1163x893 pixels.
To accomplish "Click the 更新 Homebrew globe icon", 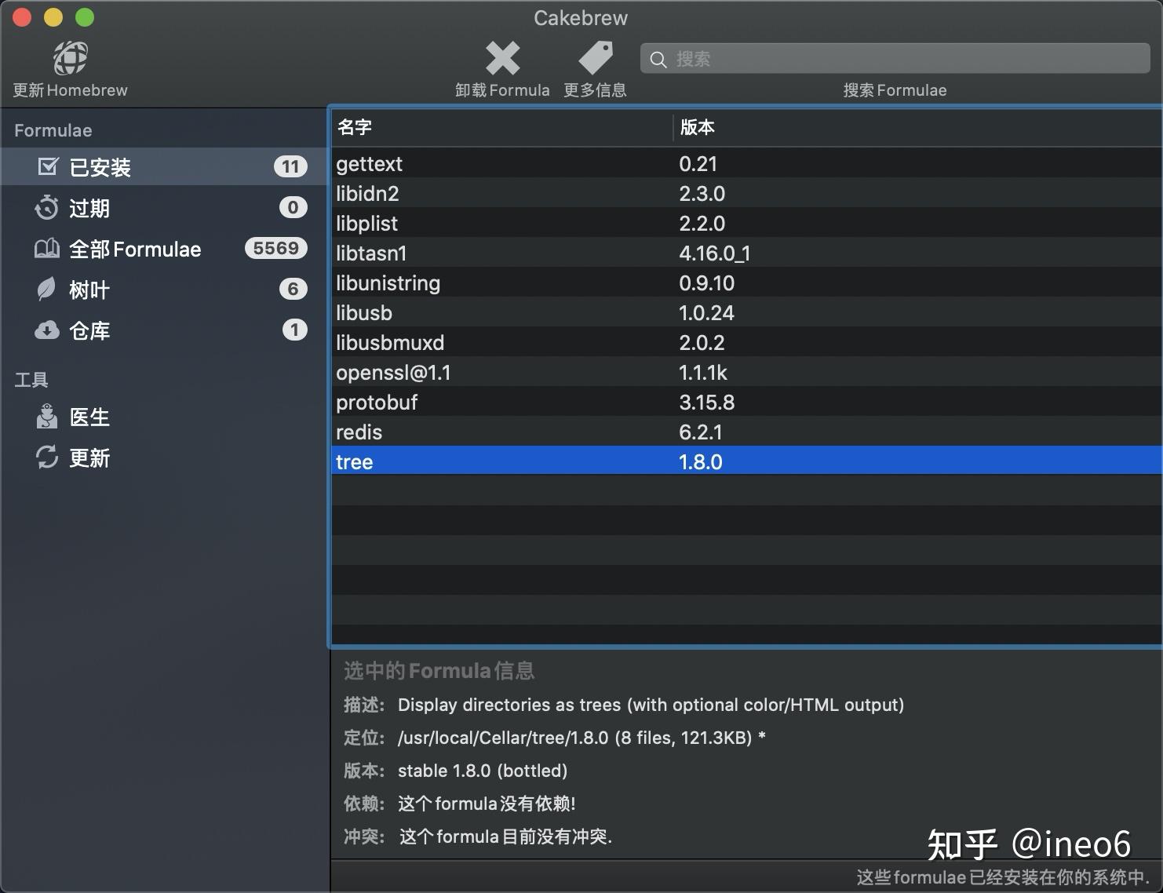I will (x=69, y=56).
